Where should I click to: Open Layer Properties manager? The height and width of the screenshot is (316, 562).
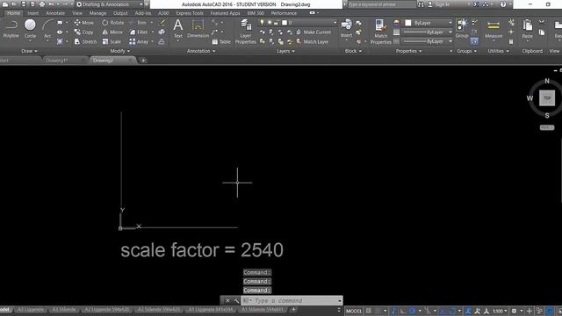click(246, 32)
